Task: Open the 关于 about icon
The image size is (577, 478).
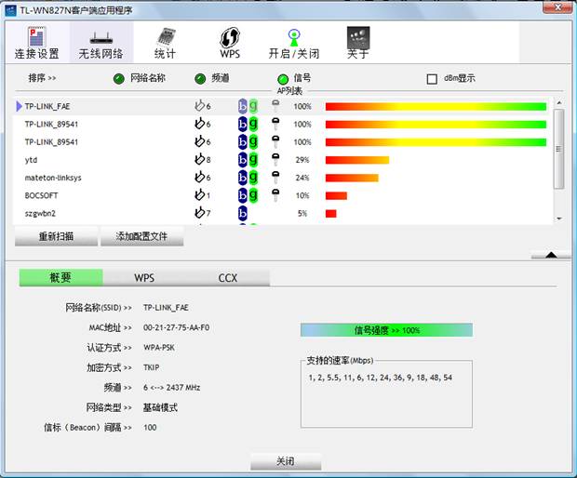Action: [x=358, y=42]
